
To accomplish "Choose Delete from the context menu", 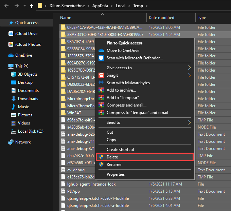I will tap(112, 157).
